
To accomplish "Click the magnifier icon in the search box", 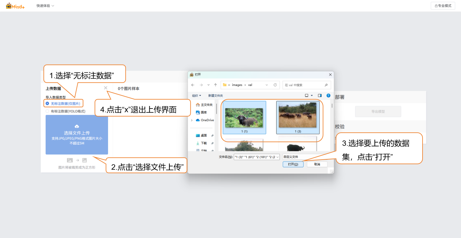I will 326,85.
